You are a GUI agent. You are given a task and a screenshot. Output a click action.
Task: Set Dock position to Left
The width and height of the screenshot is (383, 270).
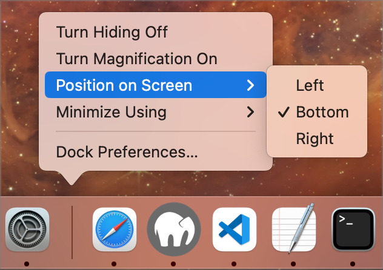pyautogui.click(x=310, y=85)
